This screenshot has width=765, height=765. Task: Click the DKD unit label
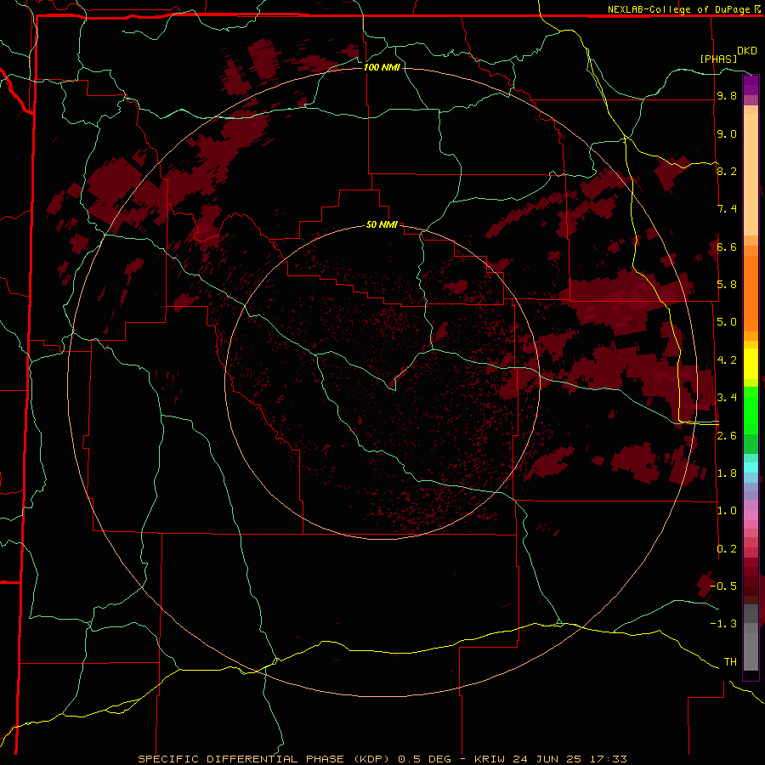click(747, 51)
